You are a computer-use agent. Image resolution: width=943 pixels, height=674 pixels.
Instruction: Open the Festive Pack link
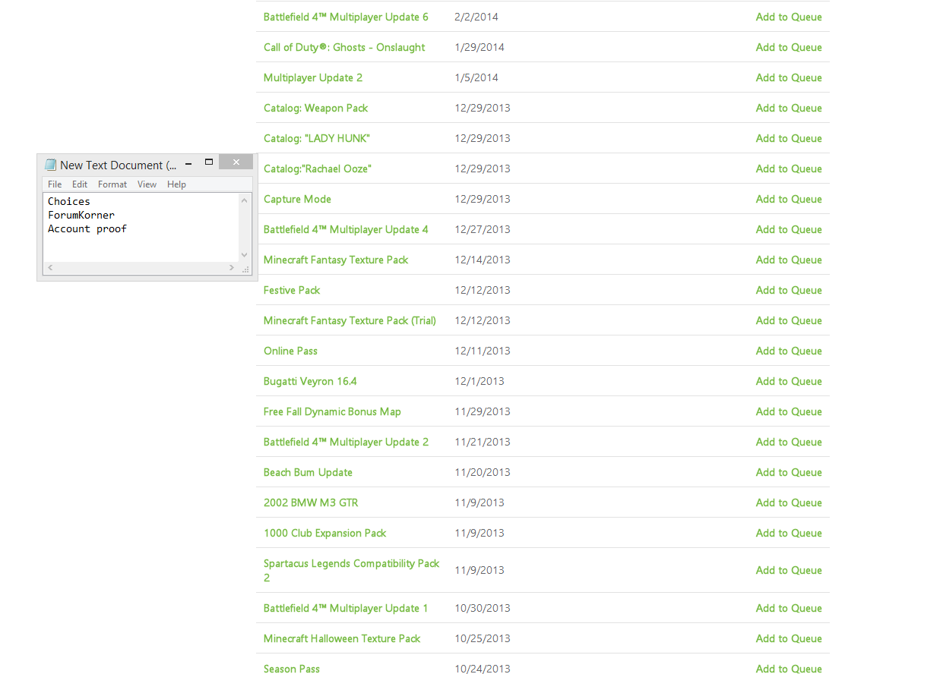pyautogui.click(x=292, y=290)
